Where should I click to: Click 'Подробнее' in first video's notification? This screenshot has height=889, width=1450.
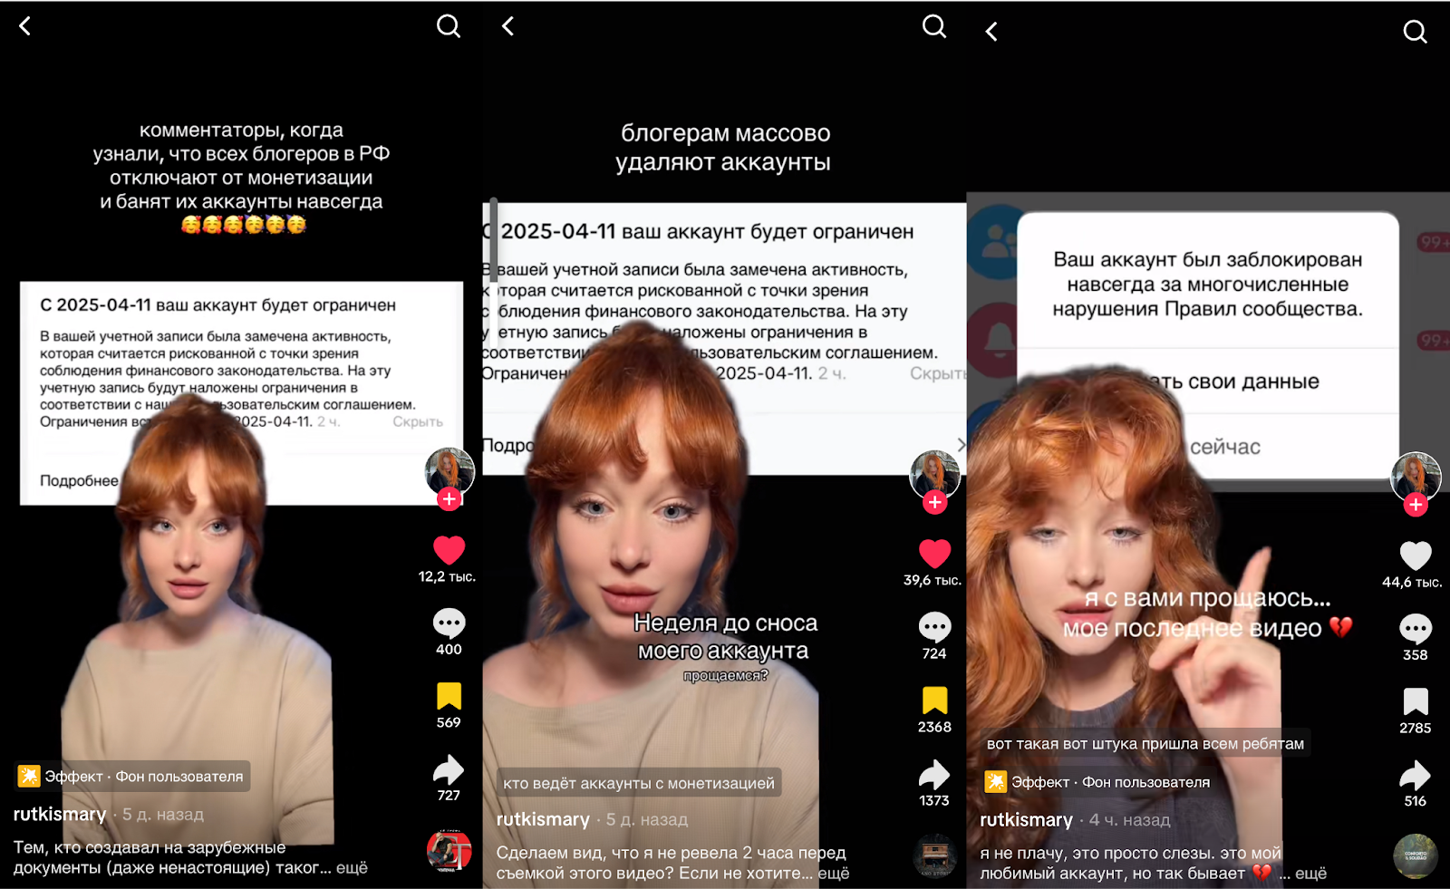[79, 480]
